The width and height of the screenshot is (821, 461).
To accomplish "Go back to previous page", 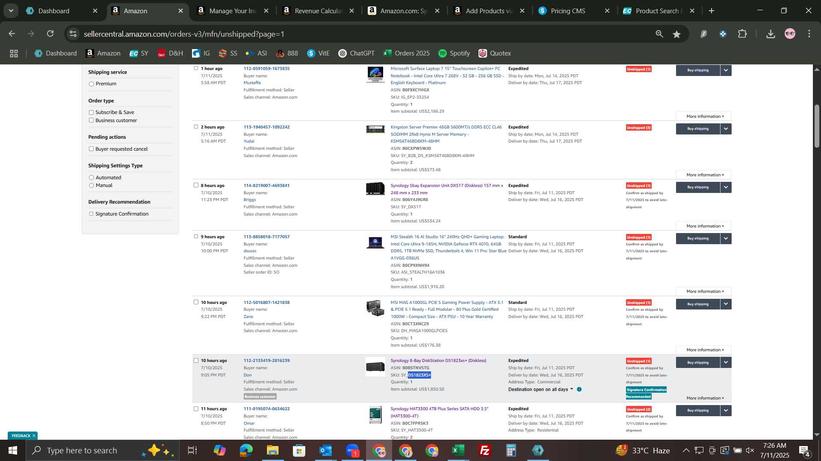I will click(12, 34).
